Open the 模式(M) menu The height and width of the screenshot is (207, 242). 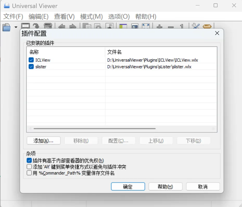click(91, 16)
